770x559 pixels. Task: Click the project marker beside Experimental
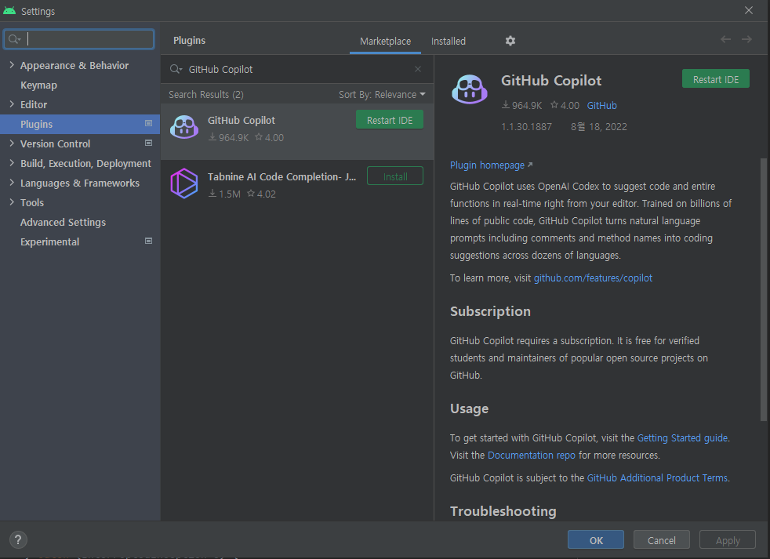coord(148,241)
